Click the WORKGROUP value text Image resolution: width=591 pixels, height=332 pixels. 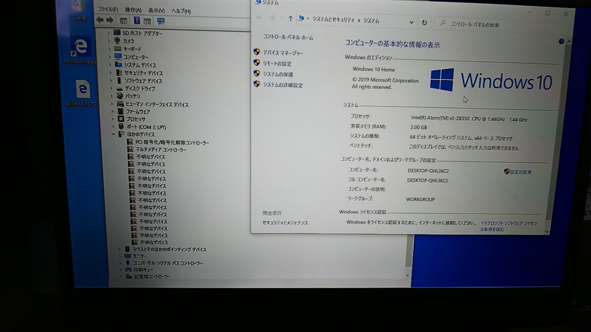pos(420,199)
